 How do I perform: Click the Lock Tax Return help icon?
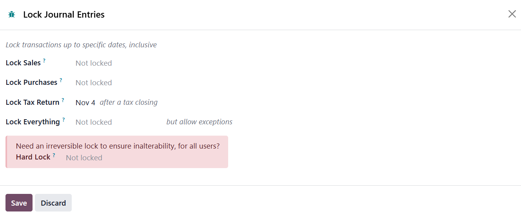(x=63, y=100)
